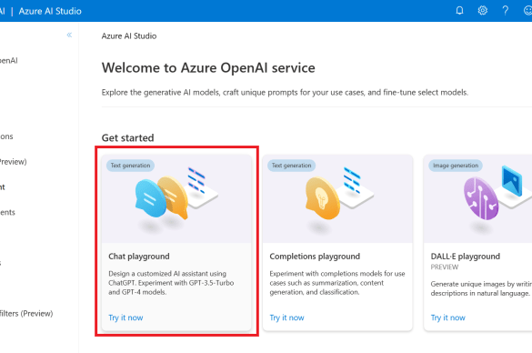This screenshot has width=532, height=353.
Task: Click Try it now under DALL·E playground
Action: point(447,318)
